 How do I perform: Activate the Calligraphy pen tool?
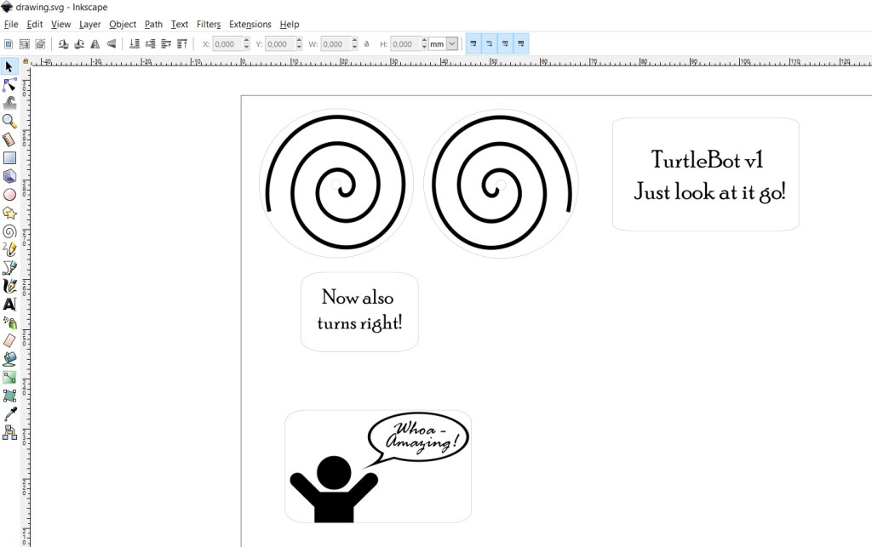point(9,286)
